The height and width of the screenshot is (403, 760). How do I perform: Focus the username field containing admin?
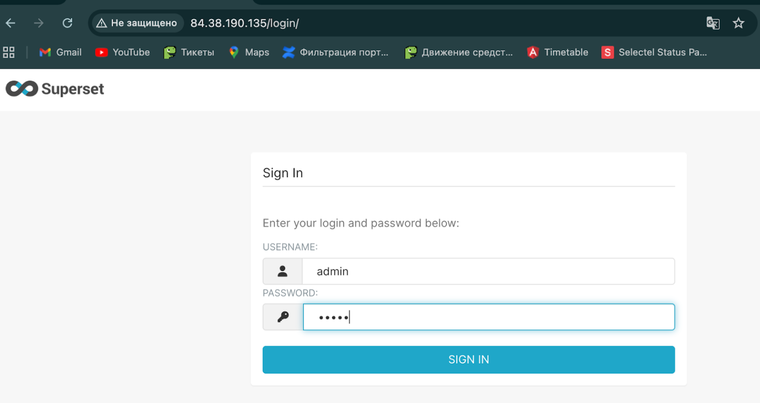[x=488, y=271]
